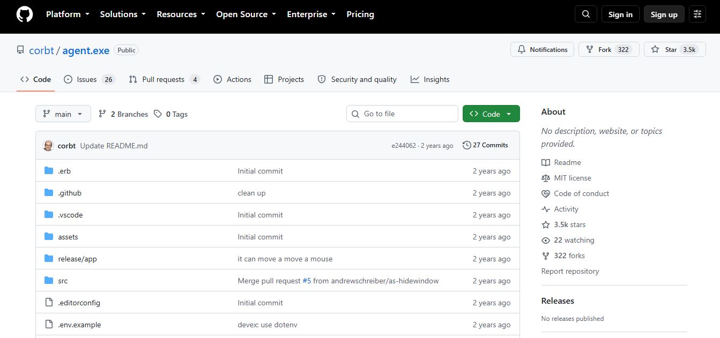Click the MIT license scale icon
The width and height of the screenshot is (720, 338).
tap(546, 178)
